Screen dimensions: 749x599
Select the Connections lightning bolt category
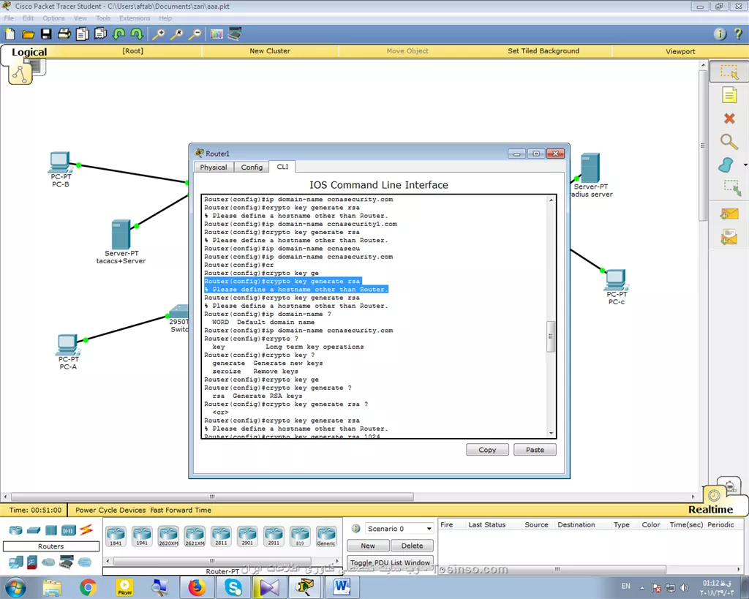click(86, 530)
